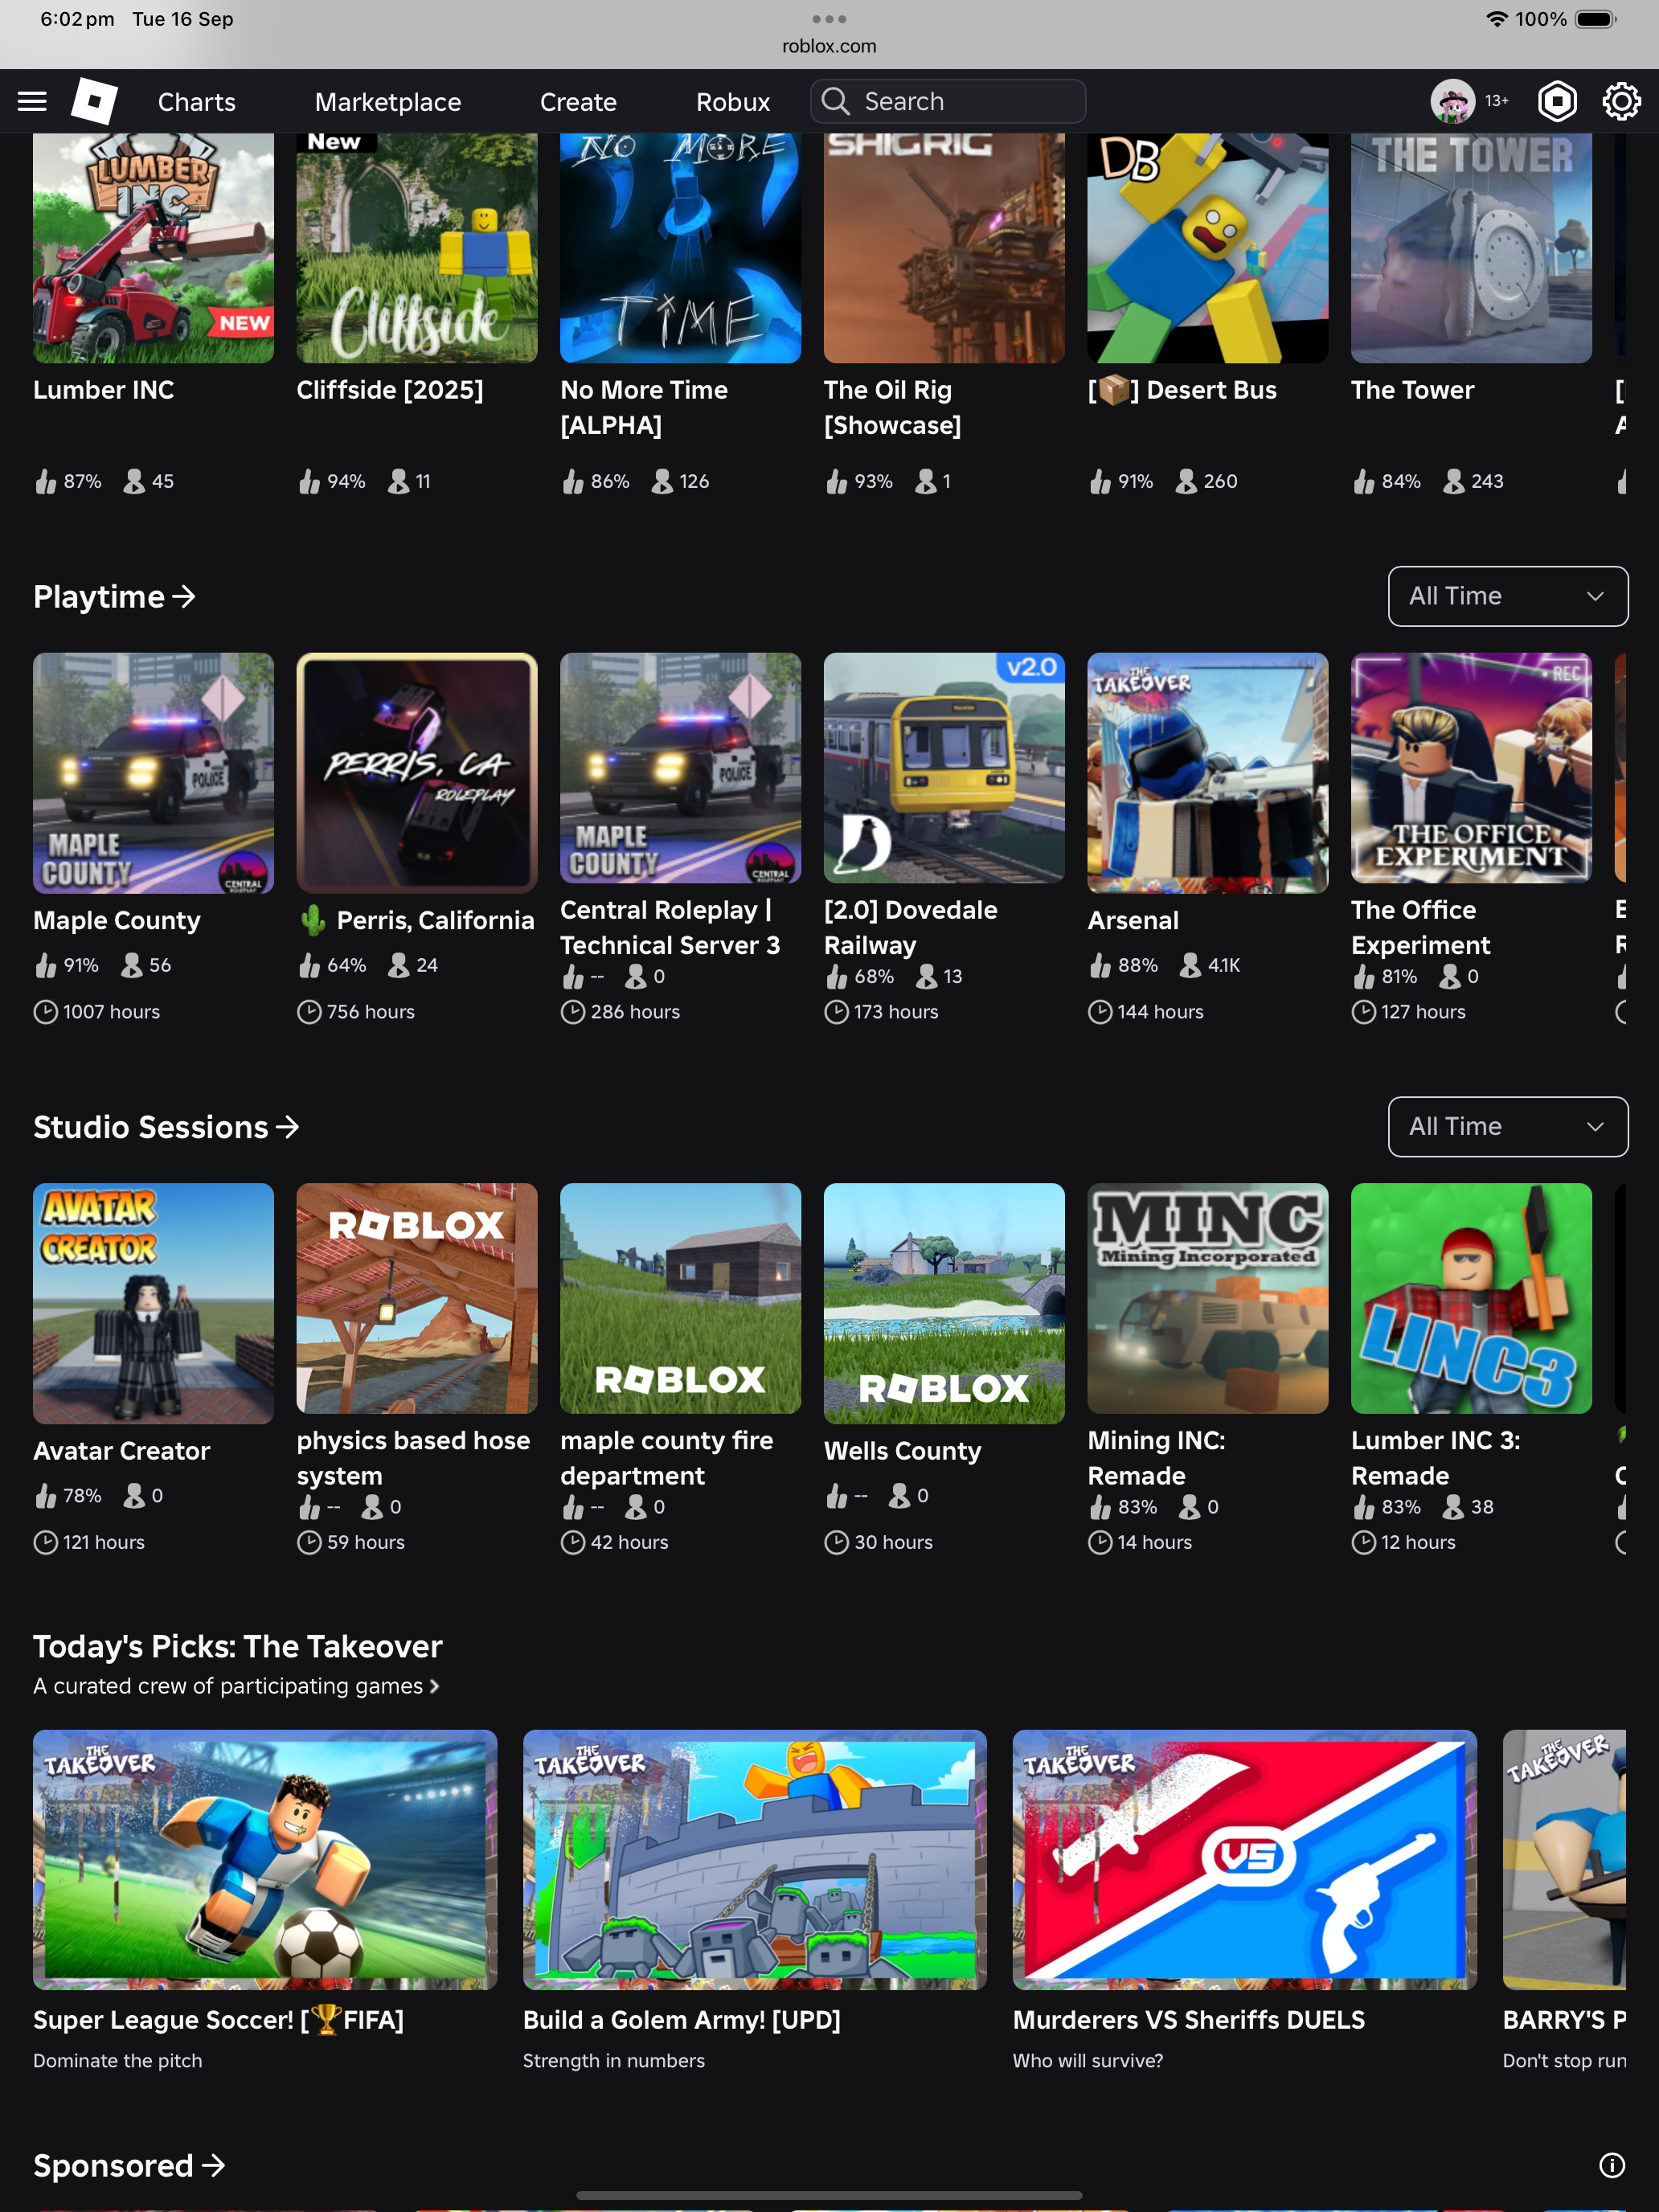
Task: Open the Wells County title link
Action: (903, 1450)
